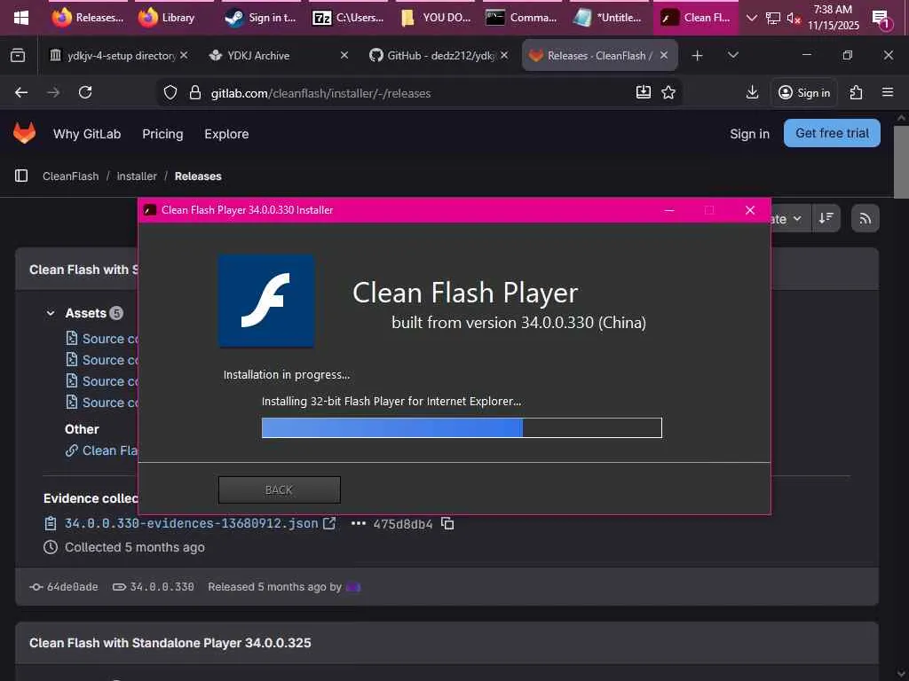Viewport: 909px width, 681px height.
Task: Open Pricing page link
Action: pos(162,134)
